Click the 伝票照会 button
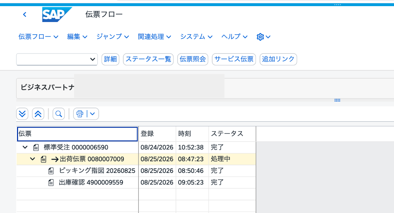The height and width of the screenshot is (213, 394). point(193,59)
